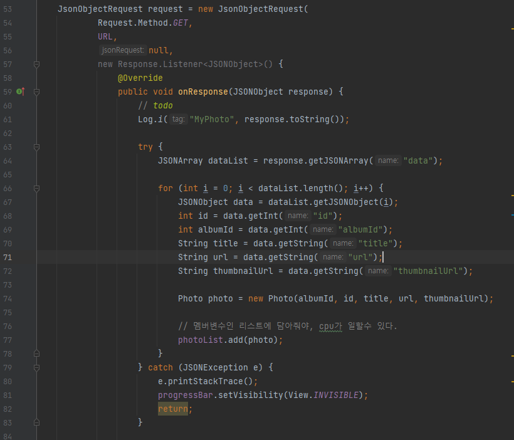The image size is (514, 440).
Task: Collapse the for loop fold at line 66
Action: (37, 188)
